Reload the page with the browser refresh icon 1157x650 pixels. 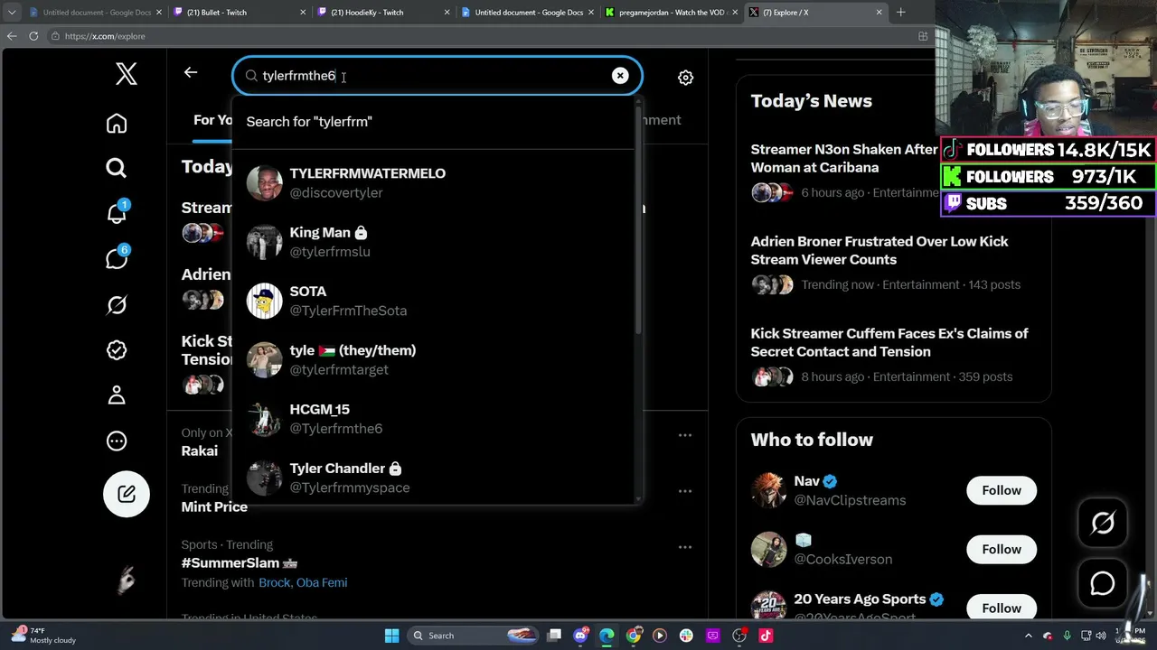[x=33, y=36]
